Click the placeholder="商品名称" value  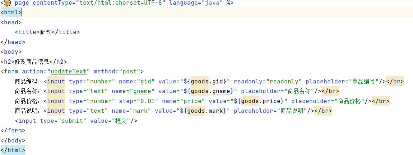pos(299,91)
